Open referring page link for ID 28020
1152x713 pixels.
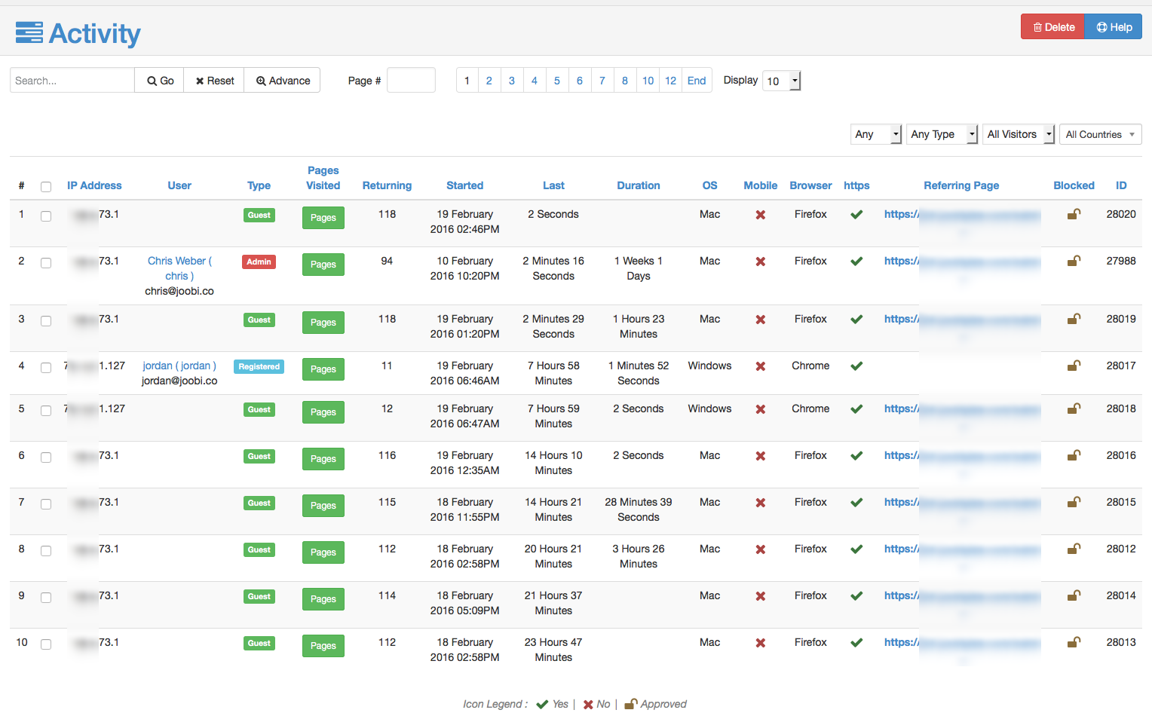coord(962,215)
